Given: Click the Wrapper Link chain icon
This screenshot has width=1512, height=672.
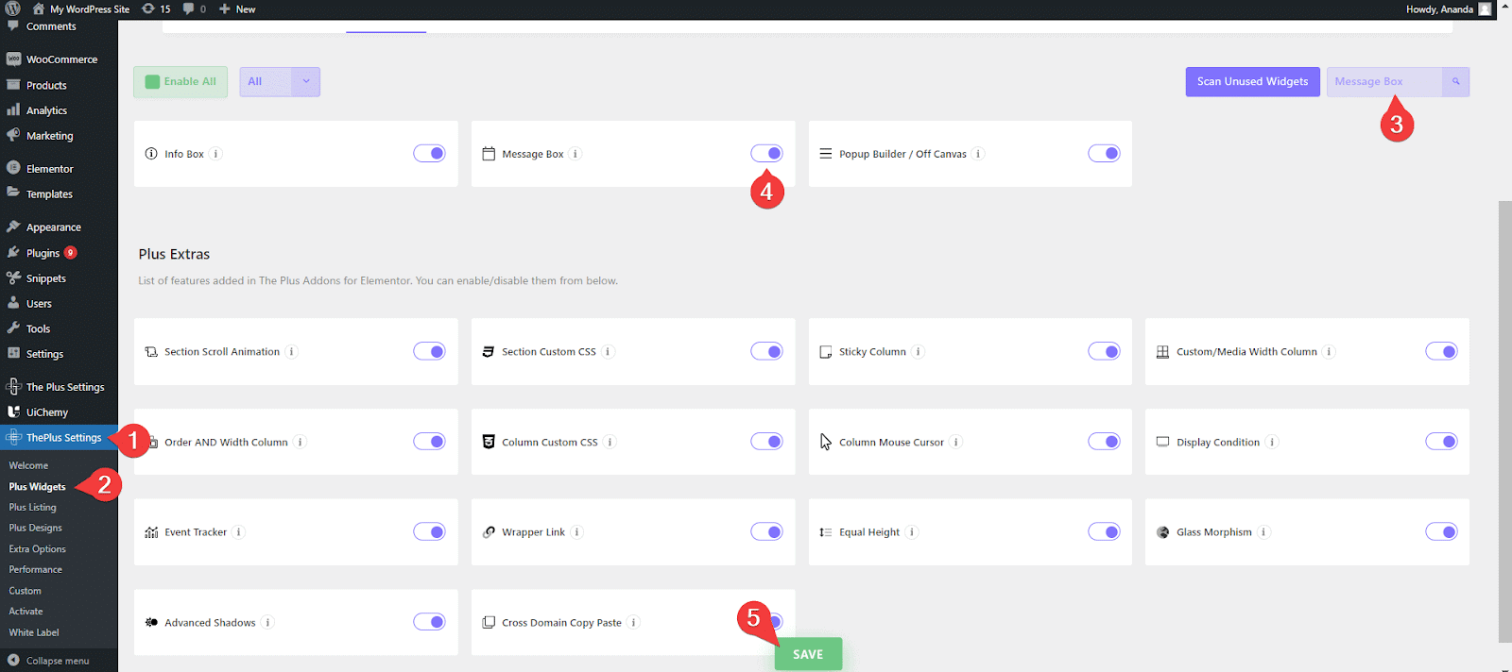Looking at the screenshot, I should [489, 532].
